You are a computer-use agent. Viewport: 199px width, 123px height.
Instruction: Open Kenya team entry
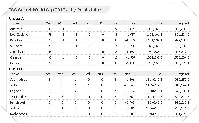(14, 63)
